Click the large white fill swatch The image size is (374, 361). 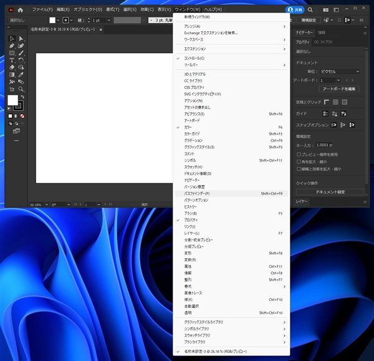point(12,100)
